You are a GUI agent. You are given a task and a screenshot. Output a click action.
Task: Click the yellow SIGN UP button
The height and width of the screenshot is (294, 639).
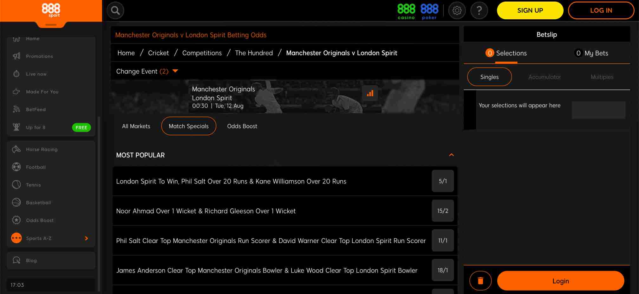point(530,10)
